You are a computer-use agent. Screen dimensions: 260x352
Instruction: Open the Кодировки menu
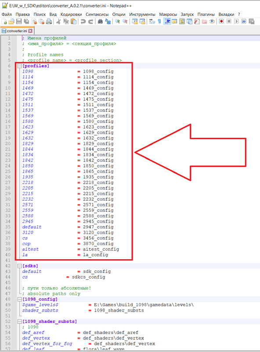71,15
